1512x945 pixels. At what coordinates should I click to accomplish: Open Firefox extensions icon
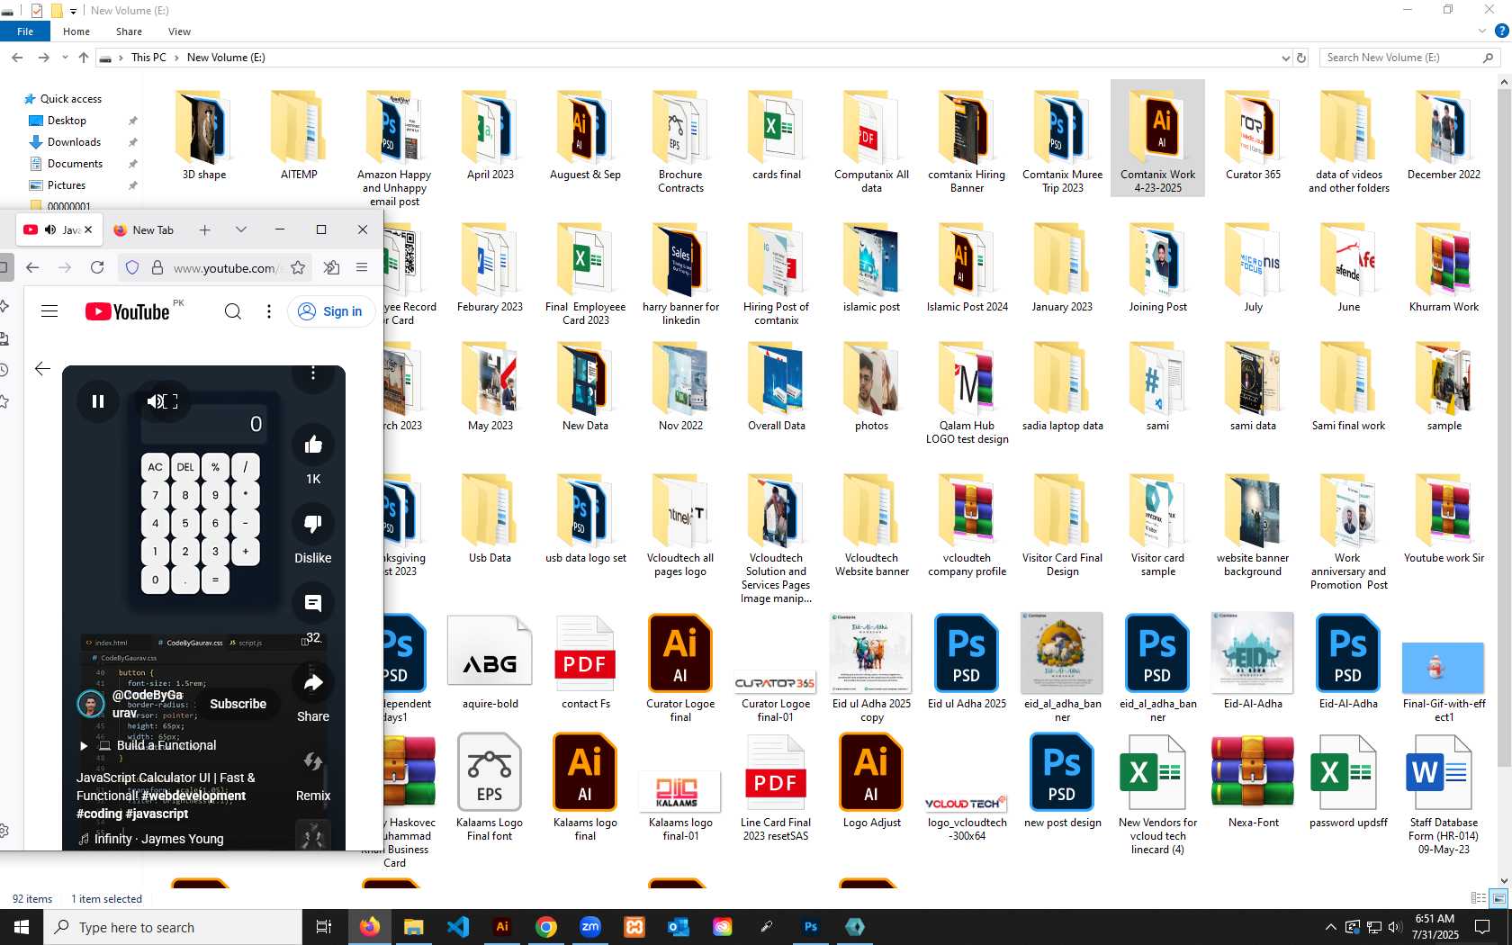click(x=331, y=267)
